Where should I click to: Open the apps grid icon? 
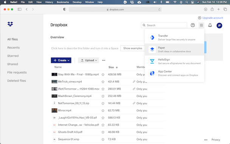pyautogui.click(x=201, y=25)
